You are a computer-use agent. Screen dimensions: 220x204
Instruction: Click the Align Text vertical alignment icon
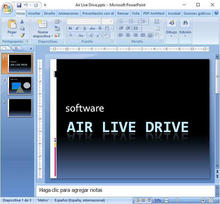tap(158, 28)
